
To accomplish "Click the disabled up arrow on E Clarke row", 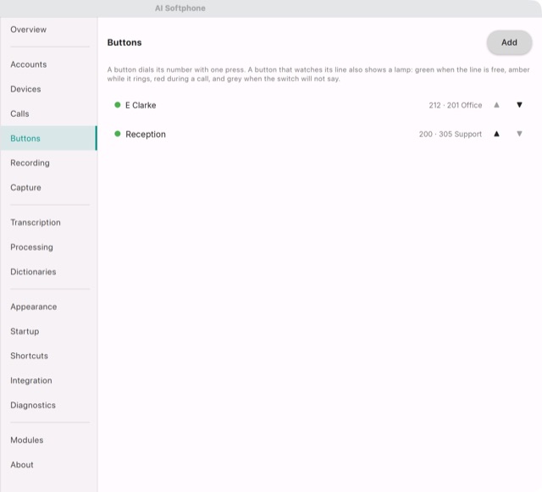I will coord(496,105).
